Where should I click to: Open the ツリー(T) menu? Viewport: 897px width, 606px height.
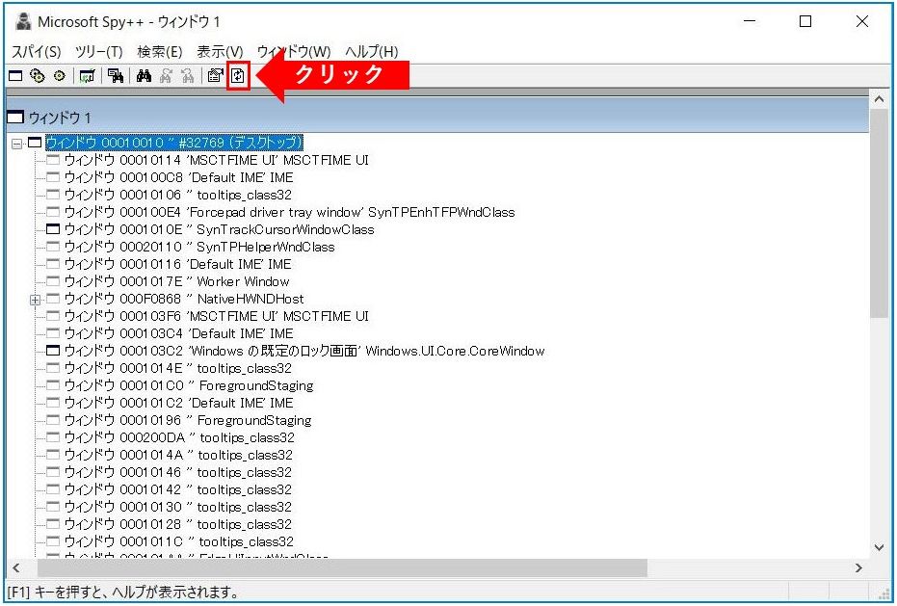coord(99,51)
